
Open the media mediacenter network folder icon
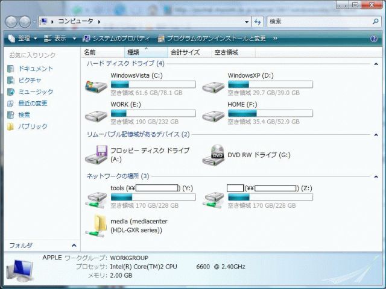[96, 226]
